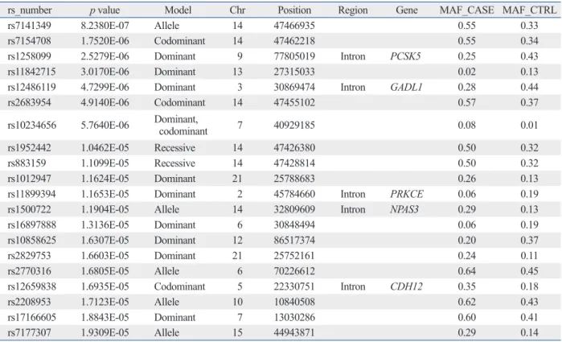Click p value 2.5279E-06
Screen dimensions: 562x342
click(x=105, y=56)
